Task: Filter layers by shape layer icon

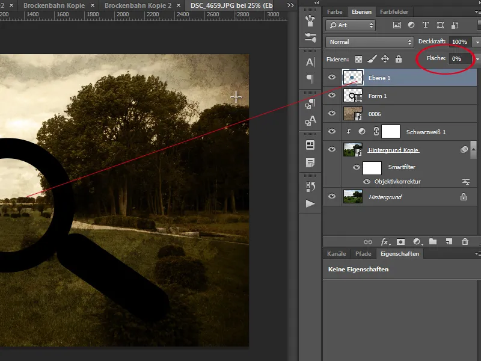Action: click(x=440, y=25)
